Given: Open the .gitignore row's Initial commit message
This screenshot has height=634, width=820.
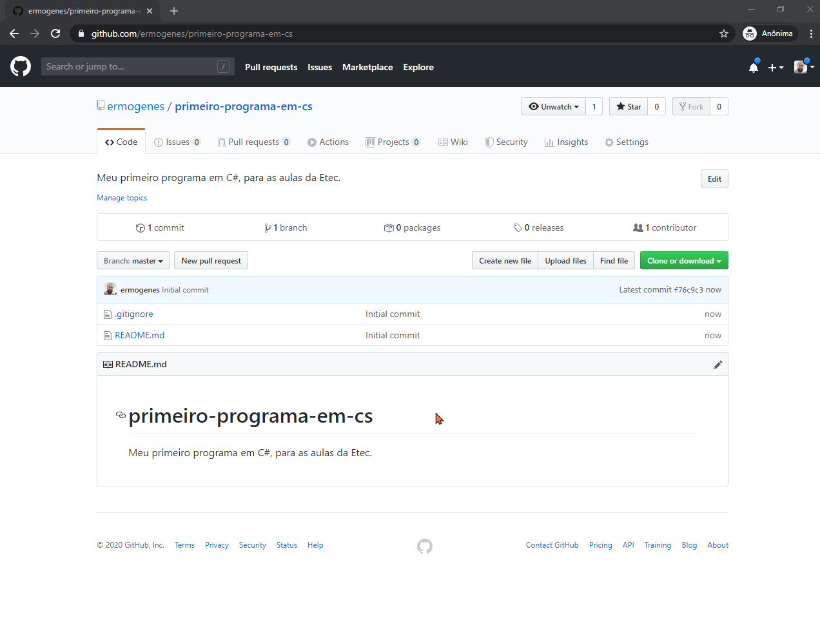Looking at the screenshot, I should [x=393, y=314].
